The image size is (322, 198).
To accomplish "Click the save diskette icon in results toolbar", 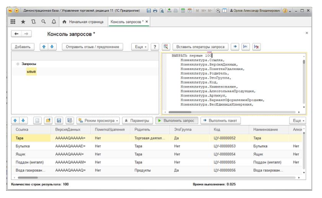I will coord(58,121).
